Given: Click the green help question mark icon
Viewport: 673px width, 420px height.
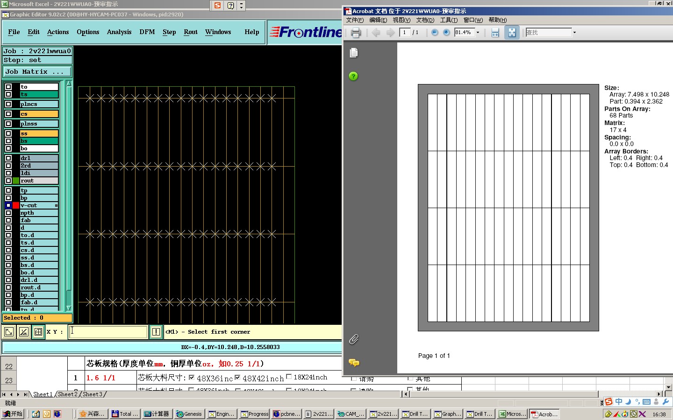Looking at the screenshot, I should [353, 76].
